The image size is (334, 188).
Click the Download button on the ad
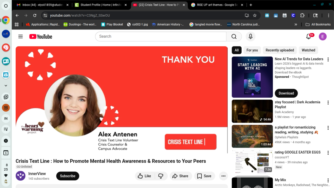click(x=286, y=93)
